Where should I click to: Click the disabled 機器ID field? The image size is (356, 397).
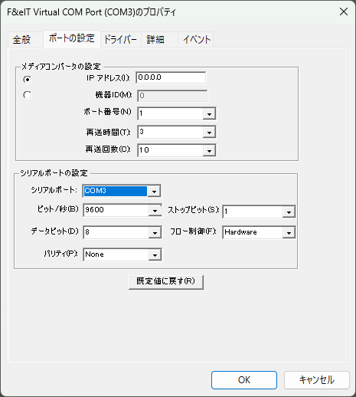172,96
